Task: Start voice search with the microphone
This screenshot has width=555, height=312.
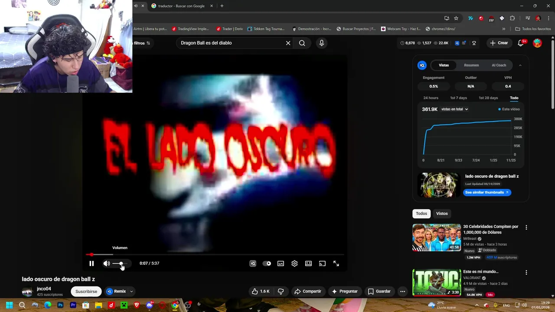Action: (x=321, y=43)
